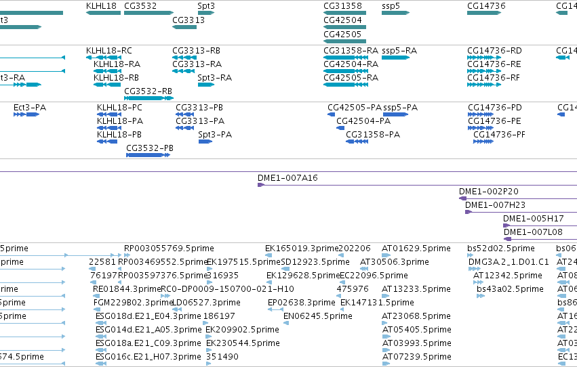Click EST LD06527.3prime
Viewport: 577px width, 367px height.
coord(176,309)
